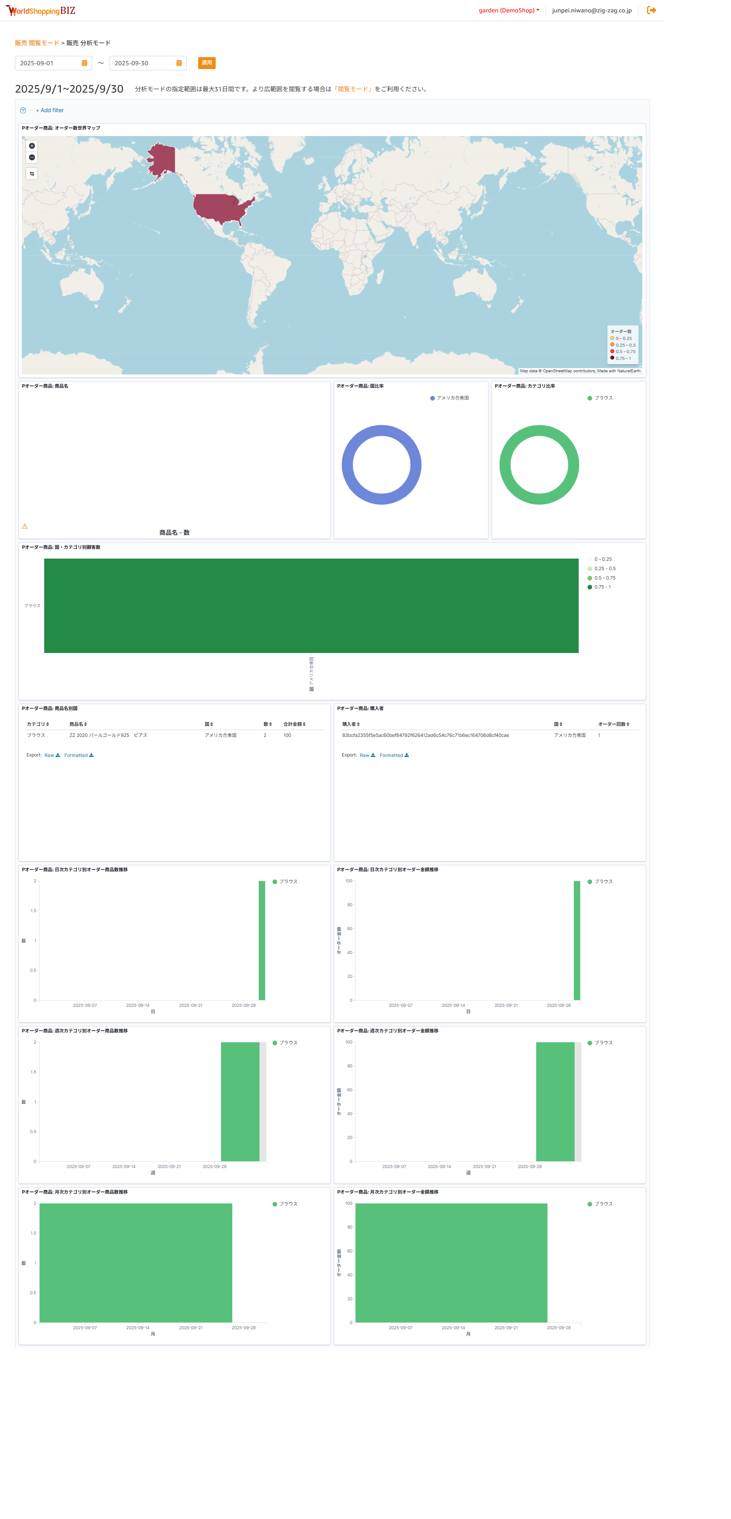
Task: Open the start date calendar picker
Action: 84,63
